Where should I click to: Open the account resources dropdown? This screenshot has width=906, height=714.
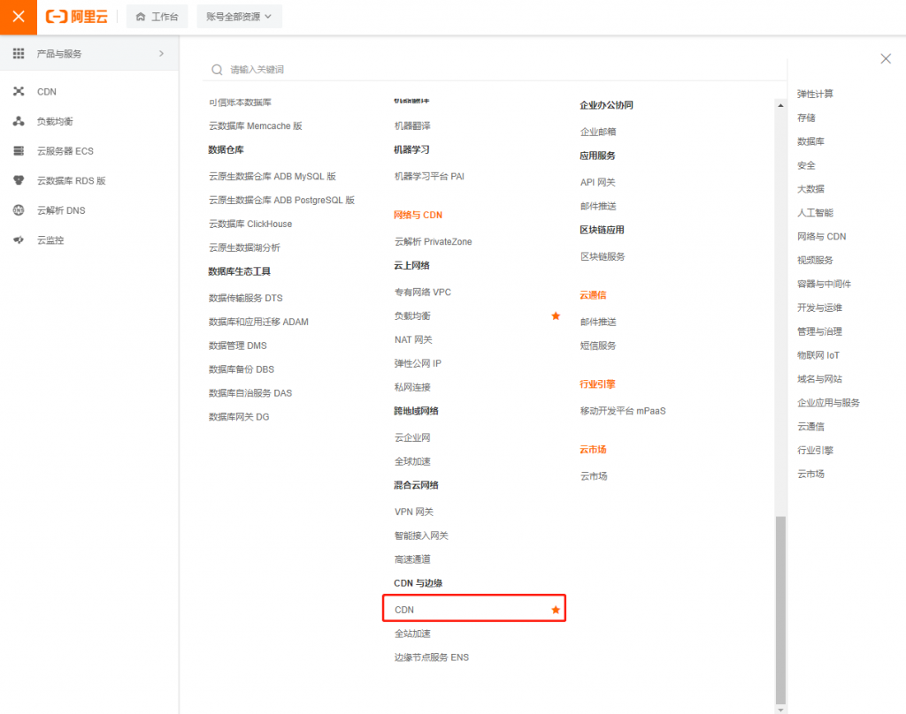pos(239,17)
